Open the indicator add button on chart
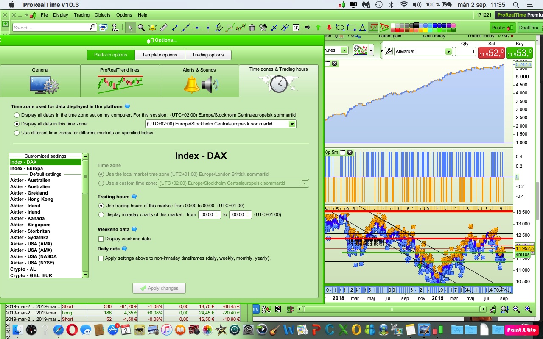The image size is (543, 339). pos(361,50)
